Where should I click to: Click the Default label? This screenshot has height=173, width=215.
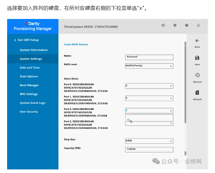197,99
